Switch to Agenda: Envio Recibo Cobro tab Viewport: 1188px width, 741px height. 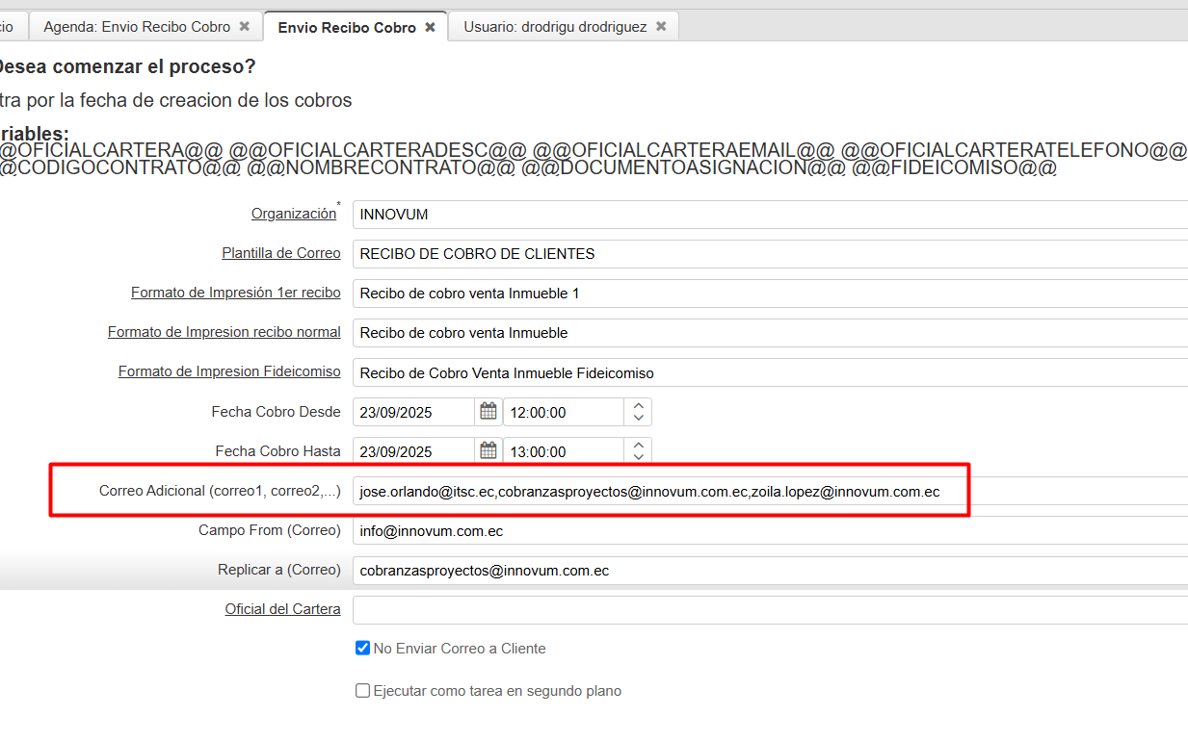pos(137,27)
